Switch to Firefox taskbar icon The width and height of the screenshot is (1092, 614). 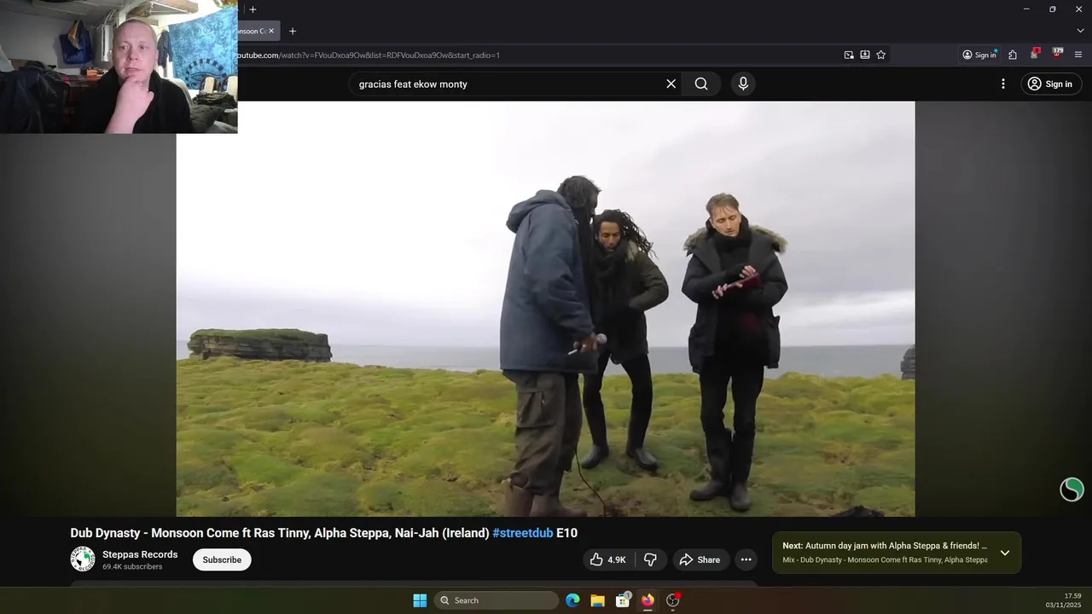pyautogui.click(x=648, y=600)
